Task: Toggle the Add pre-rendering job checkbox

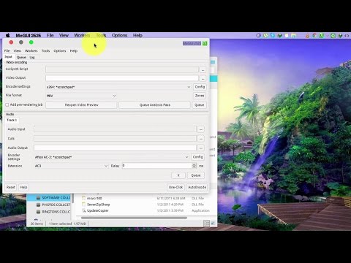Action: point(7,104)
